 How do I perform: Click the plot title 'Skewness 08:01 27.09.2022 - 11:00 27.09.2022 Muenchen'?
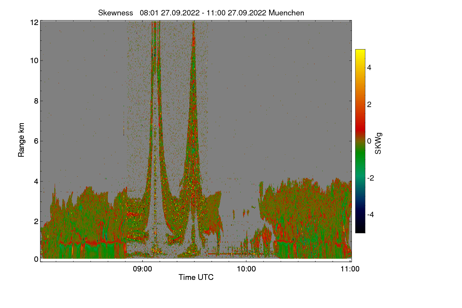201,13
